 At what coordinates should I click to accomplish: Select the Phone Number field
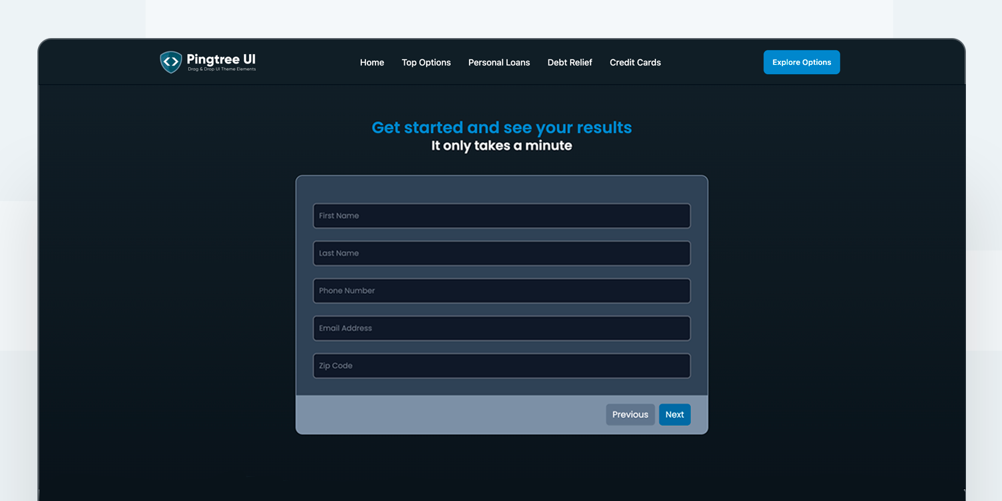[502, 291]
